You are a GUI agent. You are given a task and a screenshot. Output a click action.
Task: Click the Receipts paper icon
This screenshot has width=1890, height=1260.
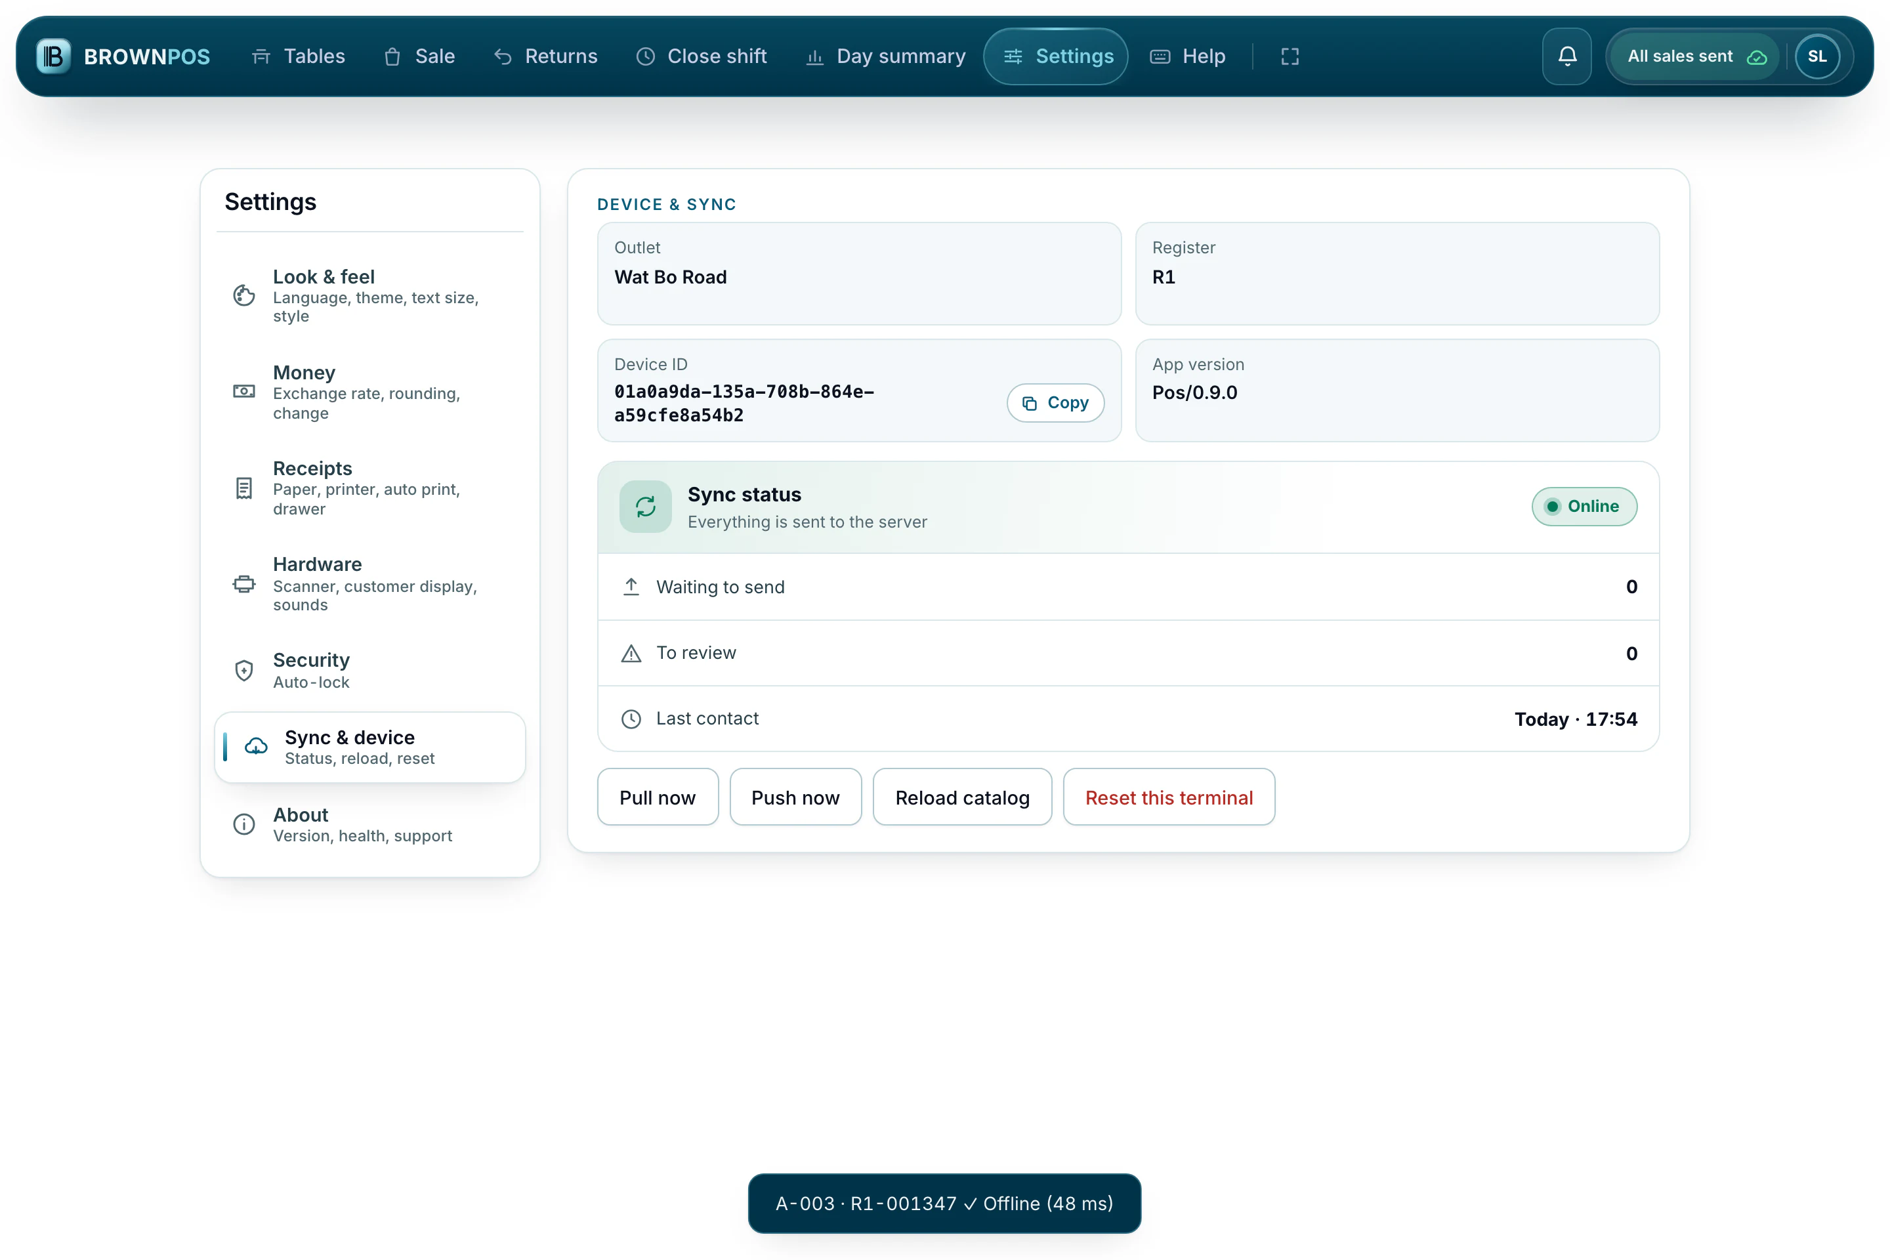[x=243, y=488]
